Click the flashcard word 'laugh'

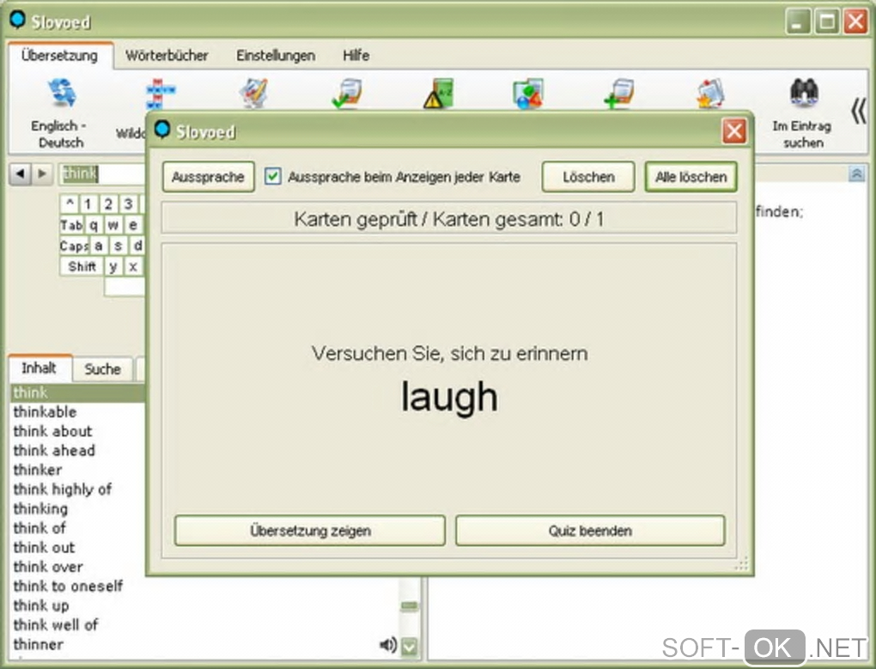[x=449, y=397]
